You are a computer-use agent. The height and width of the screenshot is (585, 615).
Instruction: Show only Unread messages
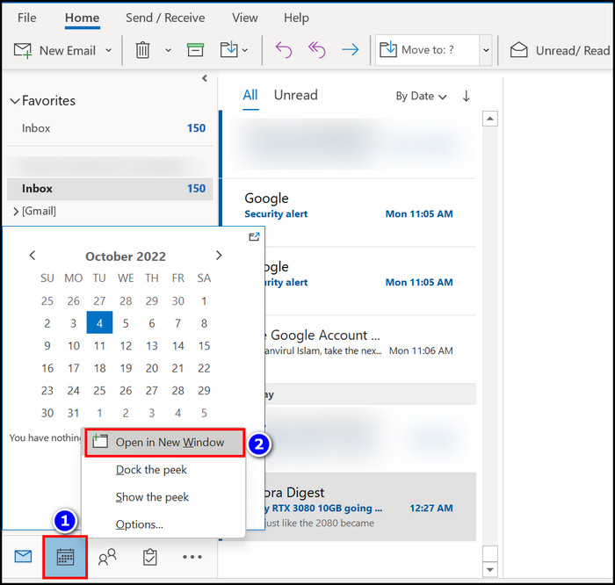coord(295,95)
